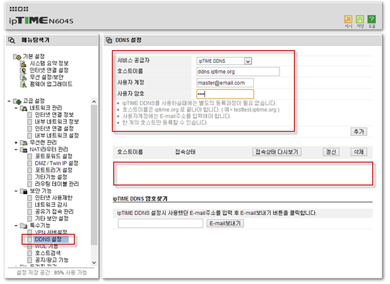Click the menu search magnifier icon
The height and width of the screenshot is (284, 390).
(x=12, y=41)
